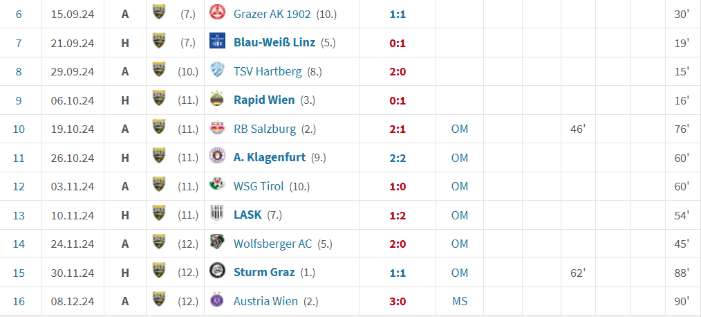This screenshot has width=701, height=317.
Task: Click home team crest in matchday 6 row
Action: [160, 13]
